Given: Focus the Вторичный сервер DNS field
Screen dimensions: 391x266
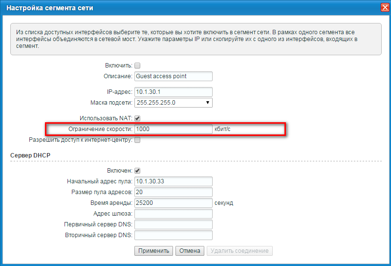Looking at the screenshot, I should tap(173, 235).
